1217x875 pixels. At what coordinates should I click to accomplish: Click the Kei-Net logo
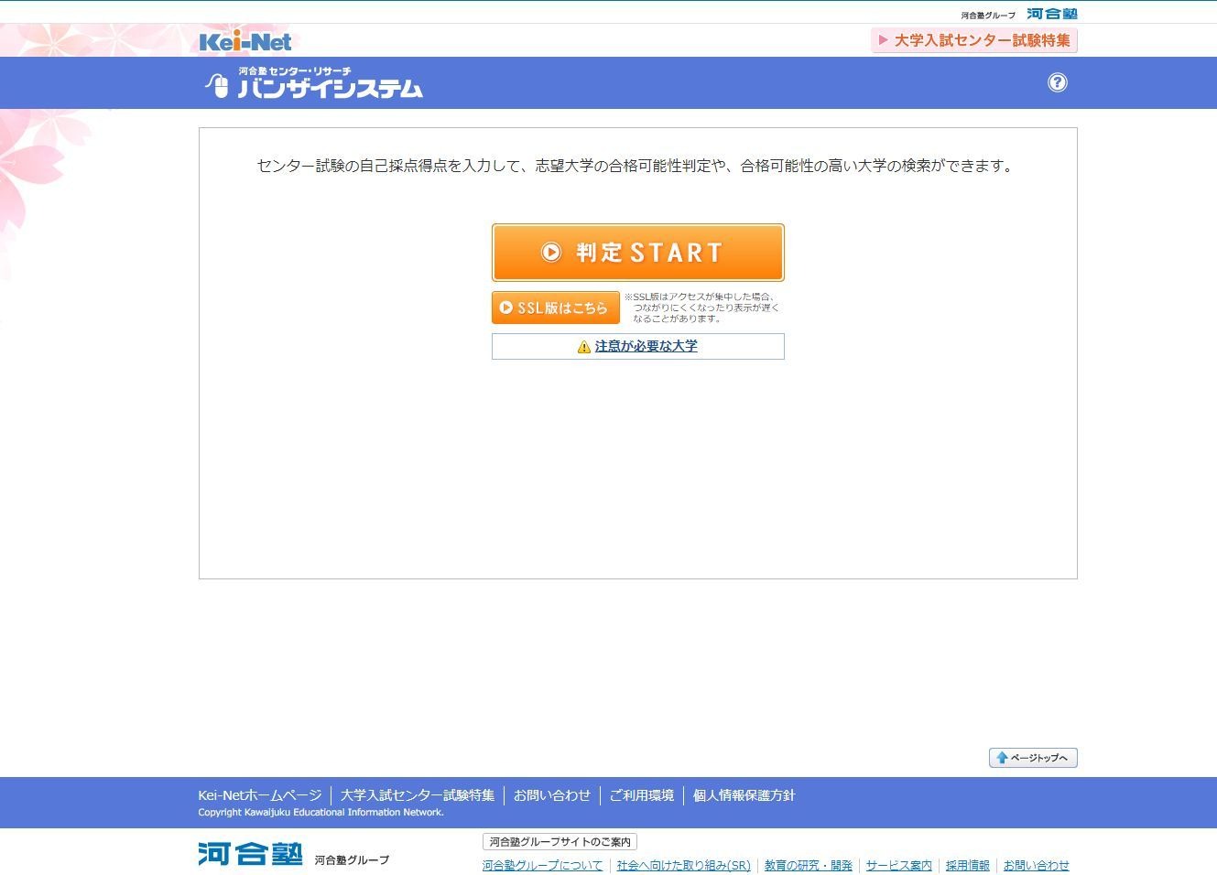[x=245, y=41]
